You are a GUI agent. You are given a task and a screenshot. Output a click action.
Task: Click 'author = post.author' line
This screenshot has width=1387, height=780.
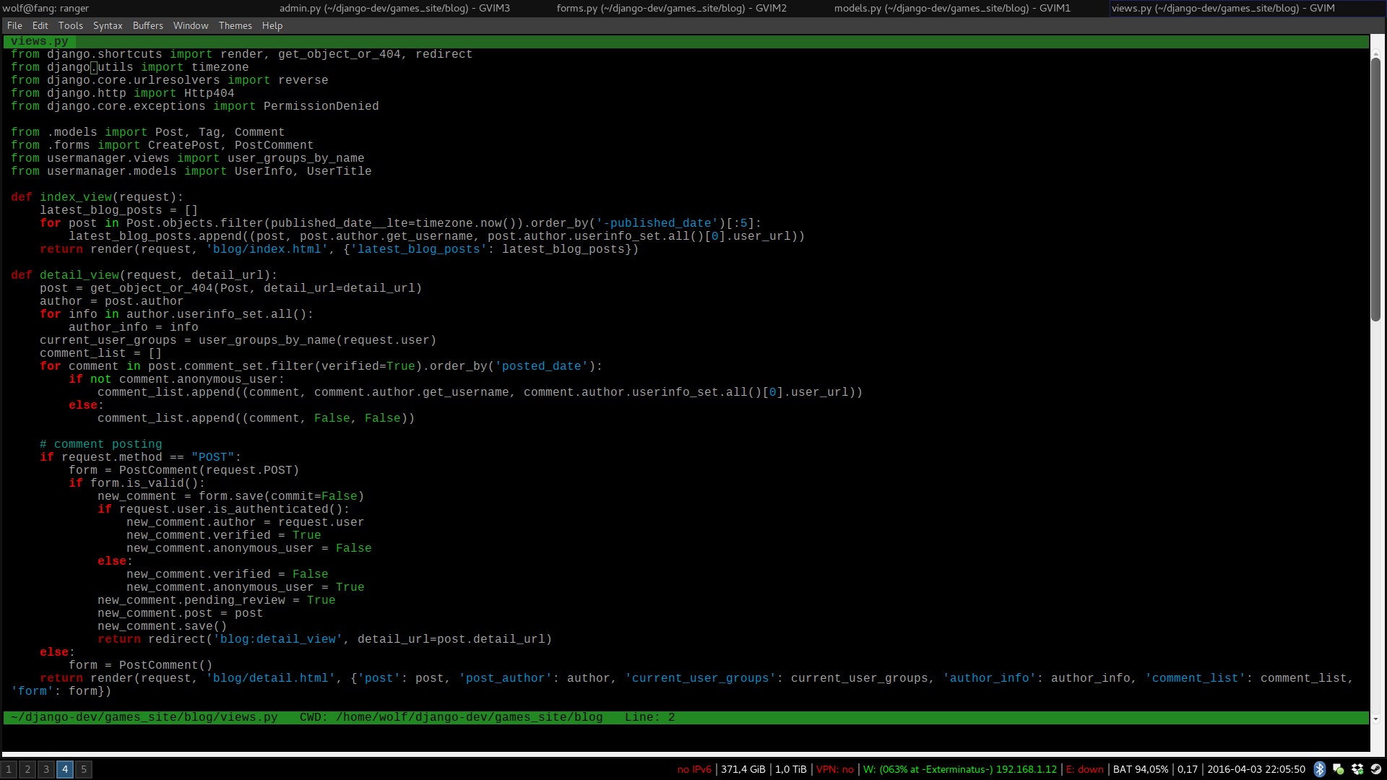pyautogui.click(x=111, y=301)
